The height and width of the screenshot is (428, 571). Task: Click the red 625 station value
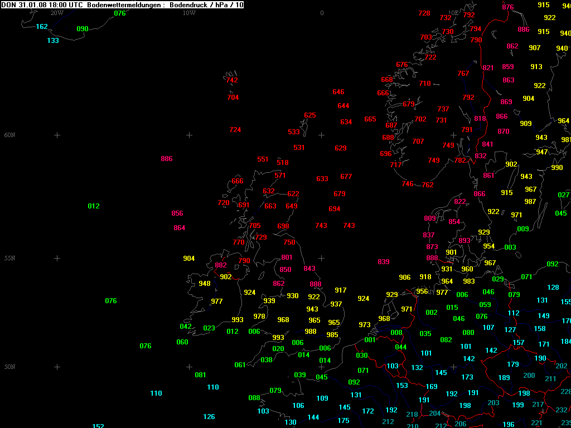point(310,116)
